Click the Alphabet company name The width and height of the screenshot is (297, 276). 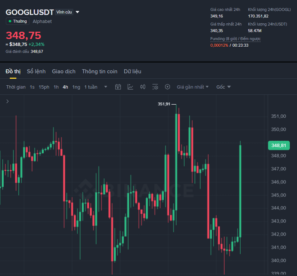click(42, 22)
